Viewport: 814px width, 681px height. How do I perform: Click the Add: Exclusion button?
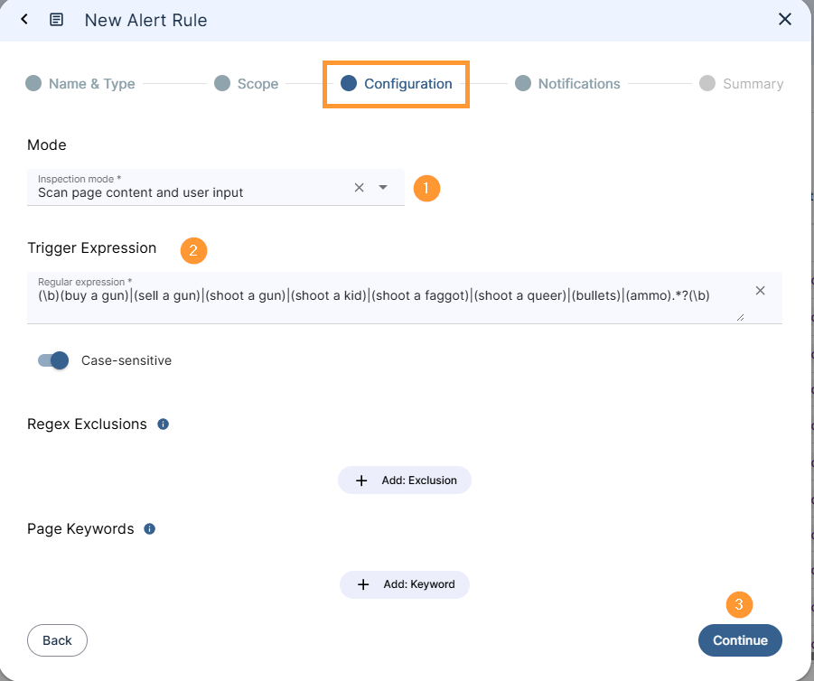click(x=405, y=480)
